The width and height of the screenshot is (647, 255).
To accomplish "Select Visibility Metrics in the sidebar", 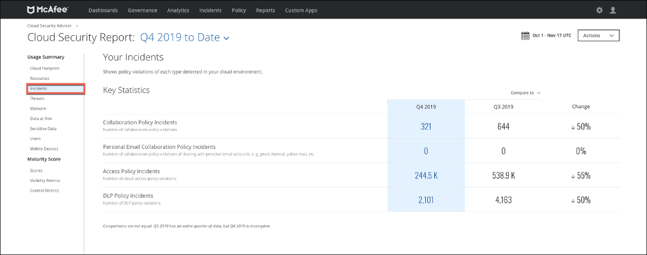I will 45,181.
